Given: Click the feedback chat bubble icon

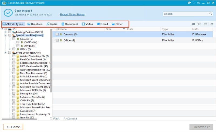Looking at the screenshot, I should pos(189,3).
